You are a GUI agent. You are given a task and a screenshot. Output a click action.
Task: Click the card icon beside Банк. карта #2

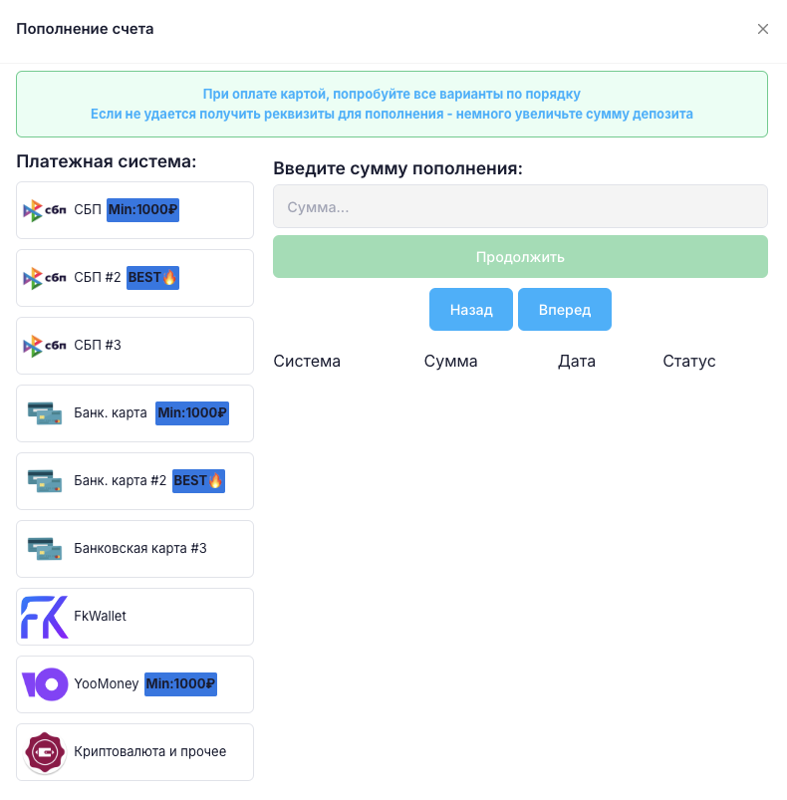(45, 481)
